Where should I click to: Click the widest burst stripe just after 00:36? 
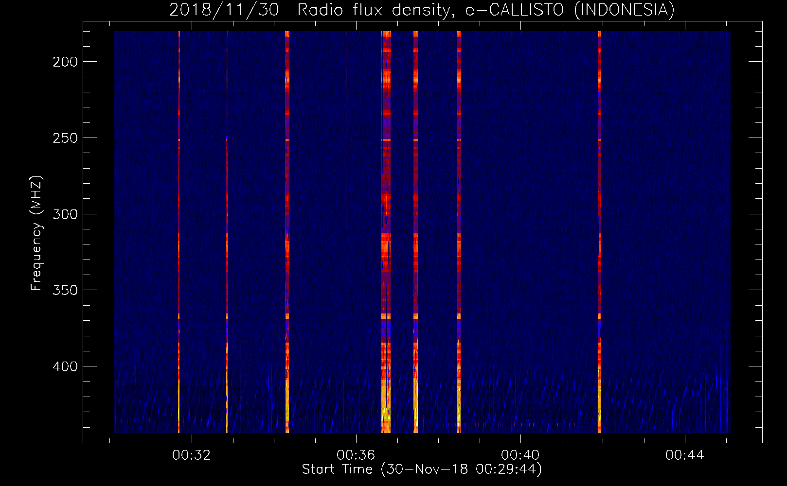coord(386,232)
